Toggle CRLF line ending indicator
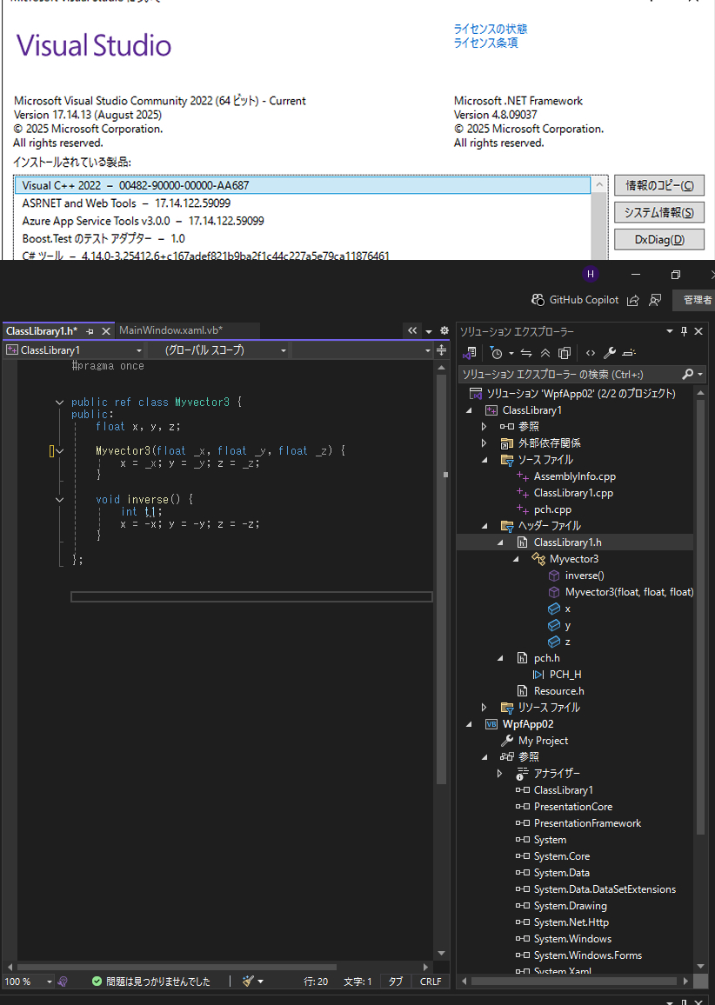This screenshot has height=1005, width=715. [430, 981]
